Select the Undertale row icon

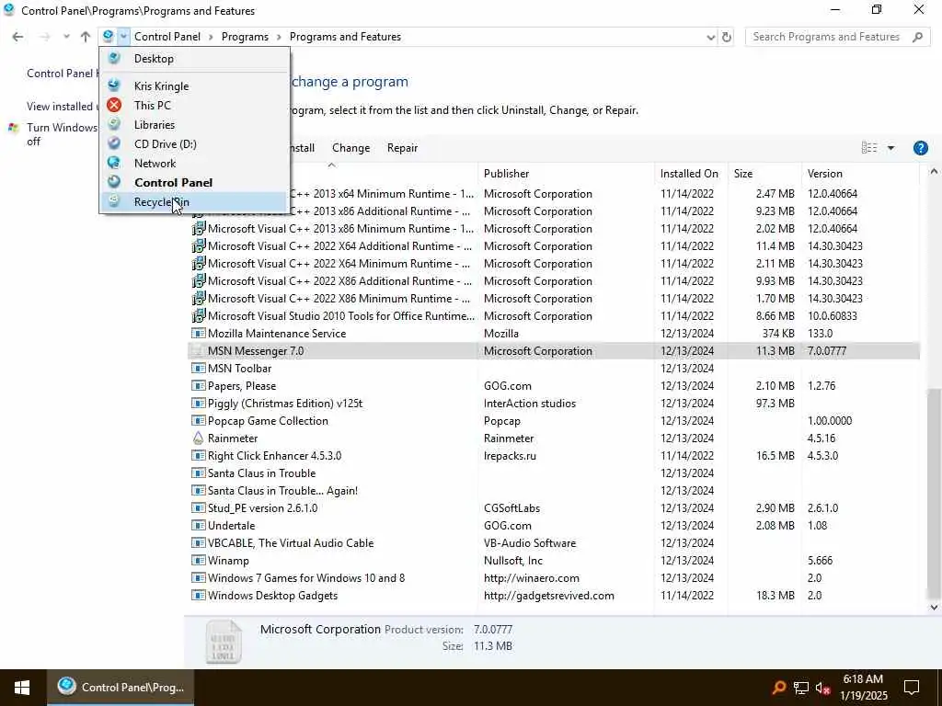pos(199,525)
